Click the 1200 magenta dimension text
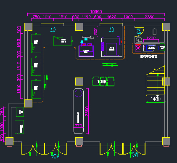 click(151, 38)
